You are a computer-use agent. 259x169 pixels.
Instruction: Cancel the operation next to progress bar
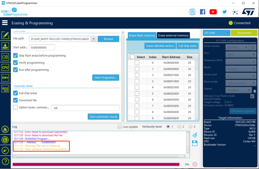pyautogui.click(x=195, y=164)
